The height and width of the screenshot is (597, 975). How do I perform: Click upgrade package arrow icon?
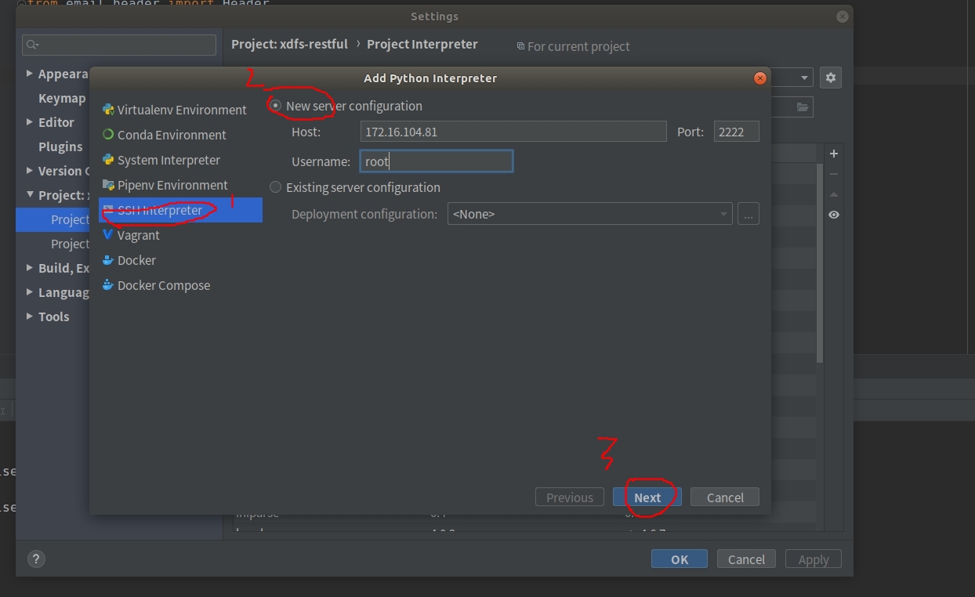pos(834,194)
